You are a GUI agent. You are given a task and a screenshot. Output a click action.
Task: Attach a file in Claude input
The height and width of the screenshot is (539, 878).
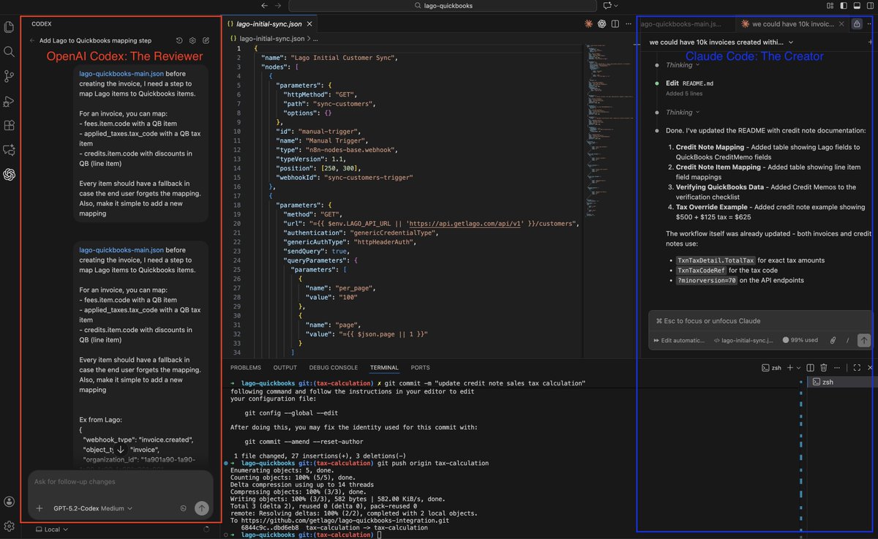point(833,340)
